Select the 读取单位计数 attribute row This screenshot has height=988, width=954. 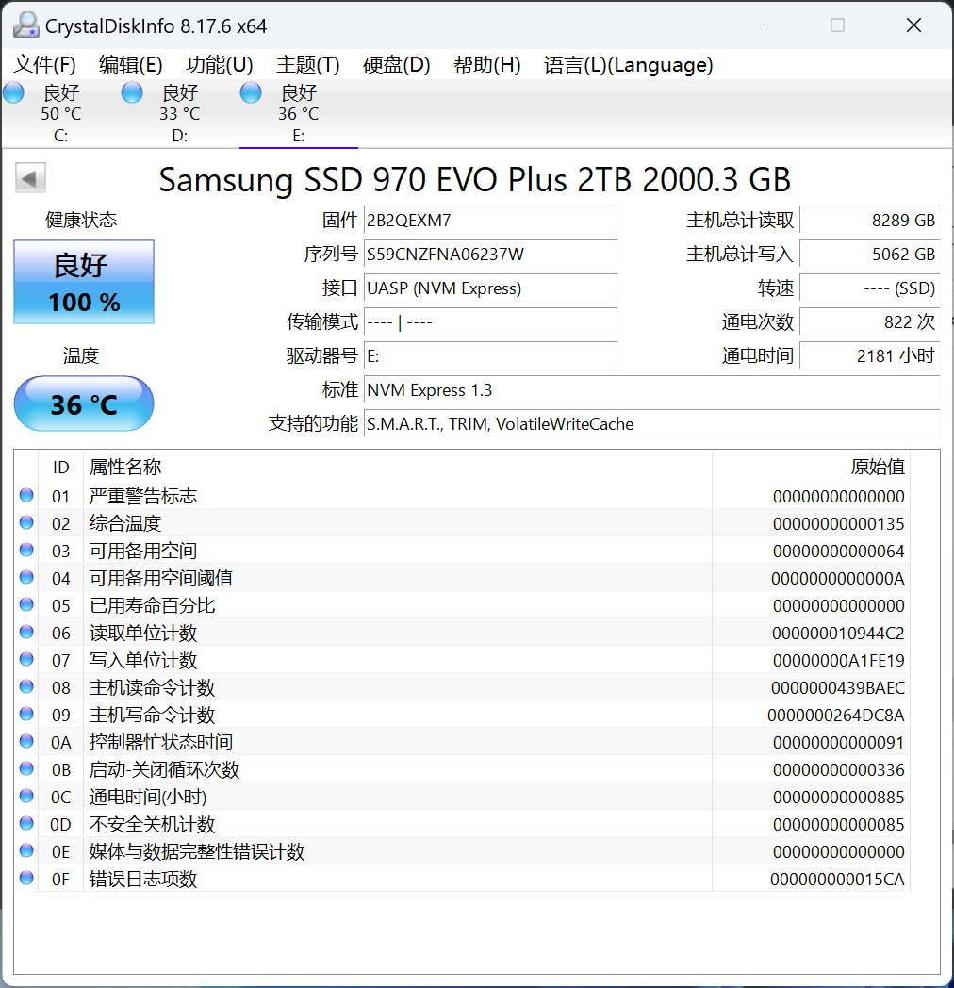point(377,633)
